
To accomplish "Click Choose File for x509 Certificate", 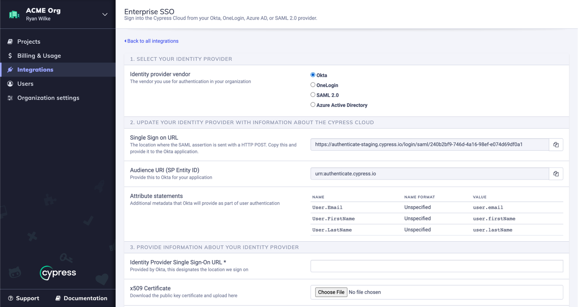I will (331, 292).
